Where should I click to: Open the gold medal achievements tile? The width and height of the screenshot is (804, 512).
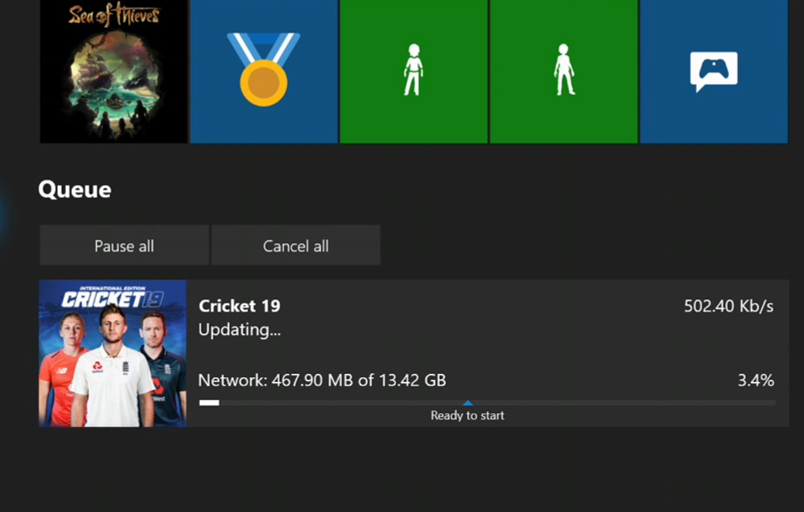[264, 71]
